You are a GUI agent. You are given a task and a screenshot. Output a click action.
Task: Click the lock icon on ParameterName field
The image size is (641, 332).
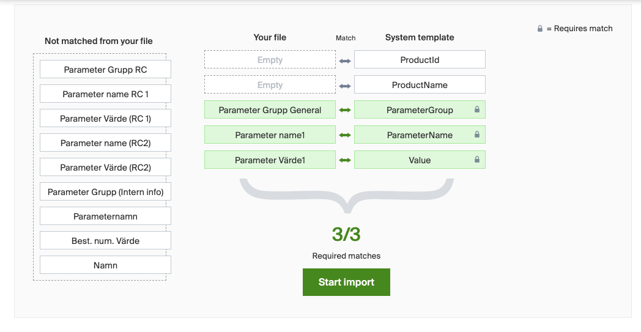tap(477, 135)
